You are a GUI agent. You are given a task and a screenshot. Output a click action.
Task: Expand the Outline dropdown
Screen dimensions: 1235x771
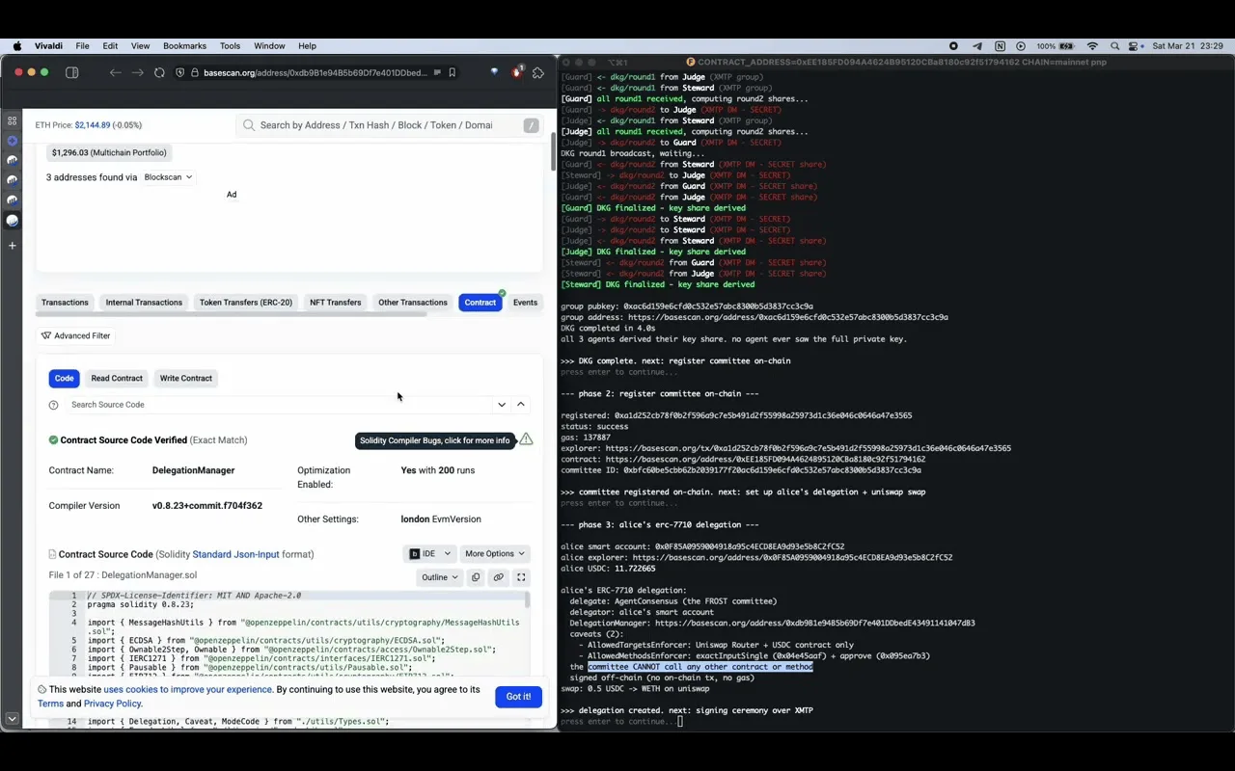point(439,577)
